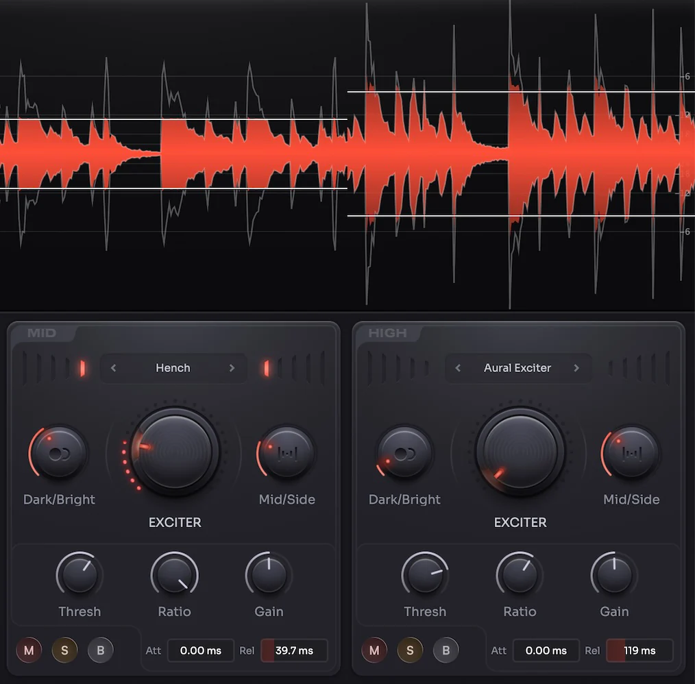Image resolution: width=695 pixels, height=684 pixels.
Task: Bypass the HIGH band using the B icon
Action: coord(446,650)
